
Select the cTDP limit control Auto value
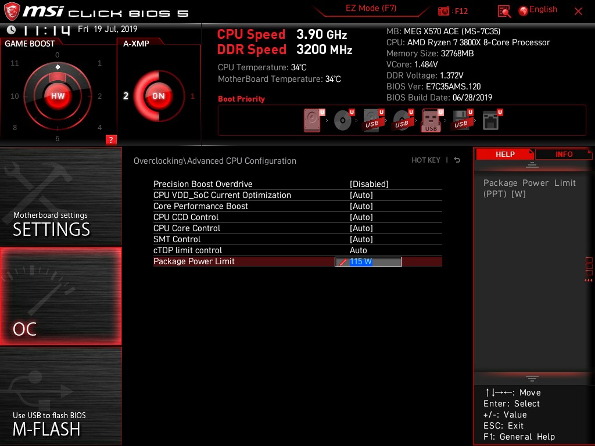click(x=358, y=250)
